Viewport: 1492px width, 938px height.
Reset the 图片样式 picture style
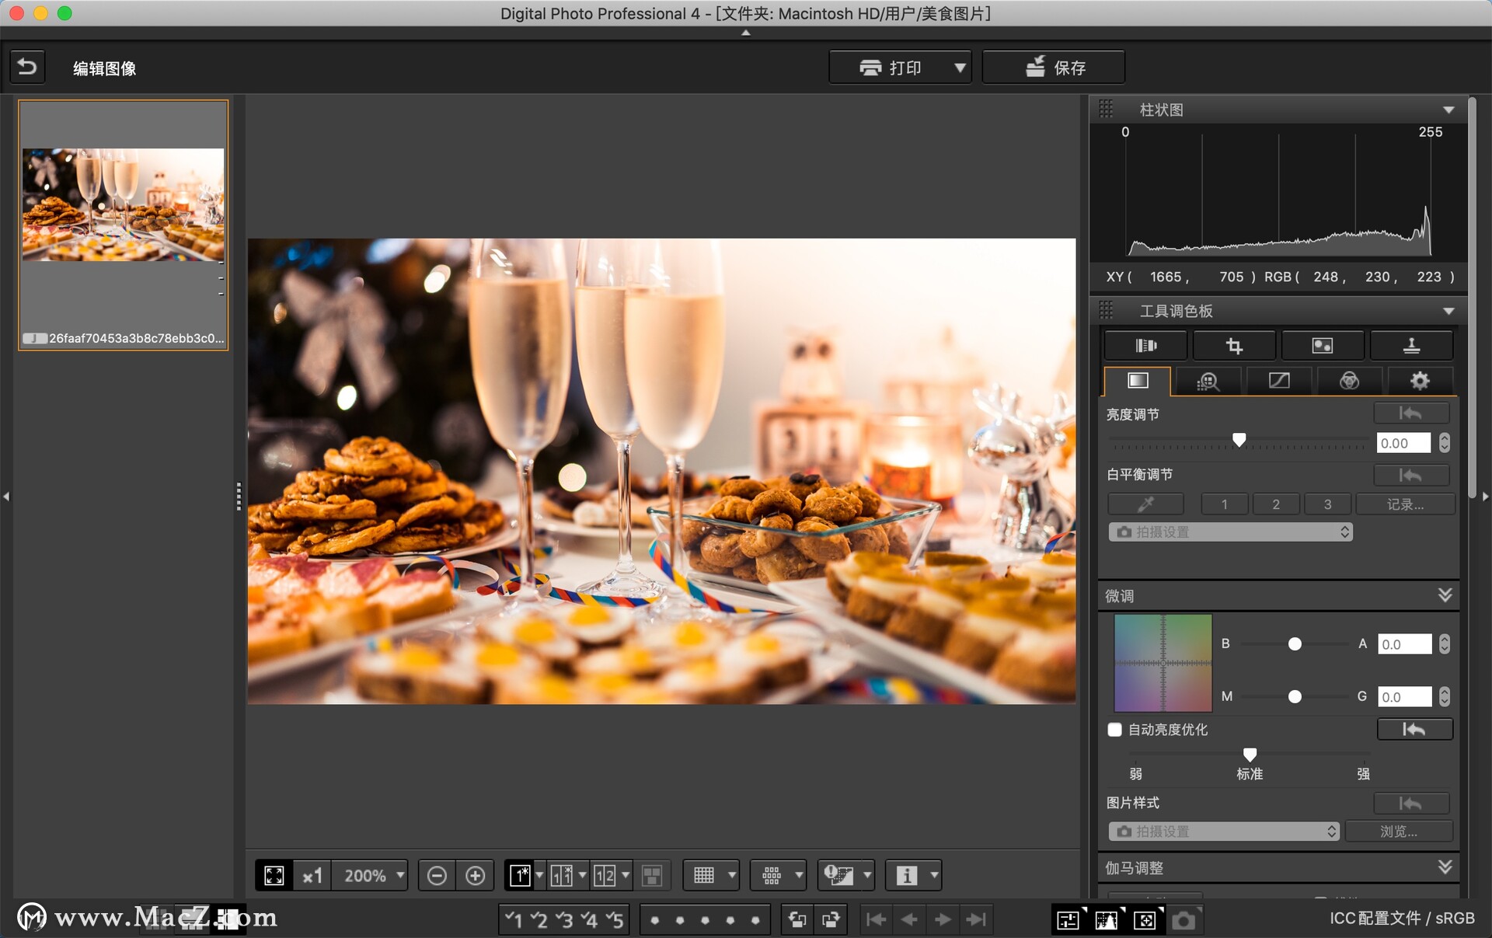[1411, 803]
